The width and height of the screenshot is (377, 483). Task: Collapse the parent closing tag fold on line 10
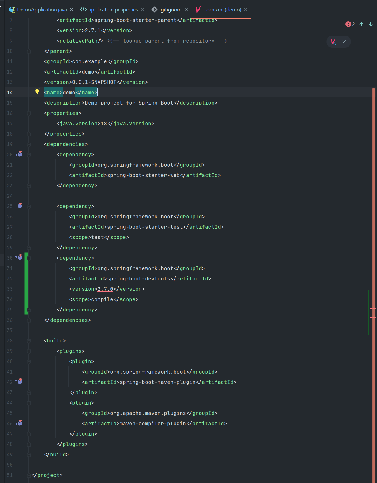29,51
